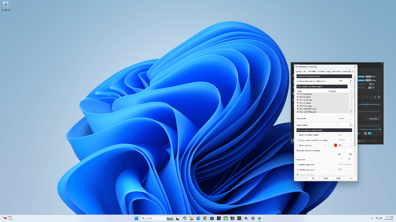Increase Graph columns with up spinner

coord(351,124)
